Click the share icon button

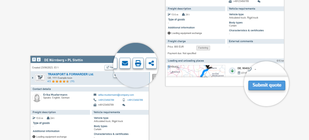[151, 63]
